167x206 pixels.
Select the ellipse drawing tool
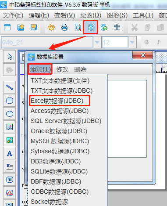[10, 114]
